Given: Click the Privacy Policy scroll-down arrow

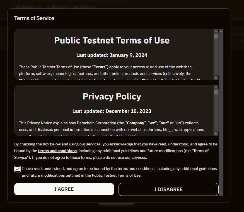Looking at the screenshot, I should click(x=216, y=133).
